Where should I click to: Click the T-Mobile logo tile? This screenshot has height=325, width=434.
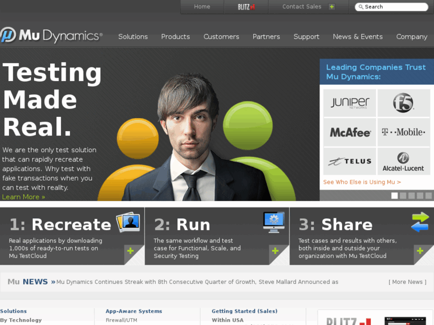[x=404, y=132]
